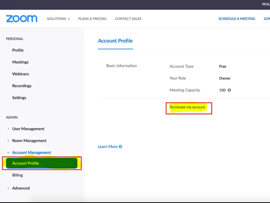The width and height of the screenshot is (270, 203).
Task: Click the Your Role value 'Owner'
Action: pos(224,78)
